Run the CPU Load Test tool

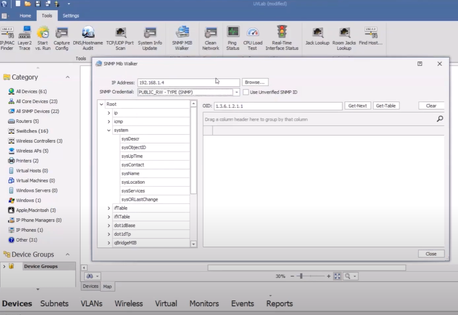253,38
